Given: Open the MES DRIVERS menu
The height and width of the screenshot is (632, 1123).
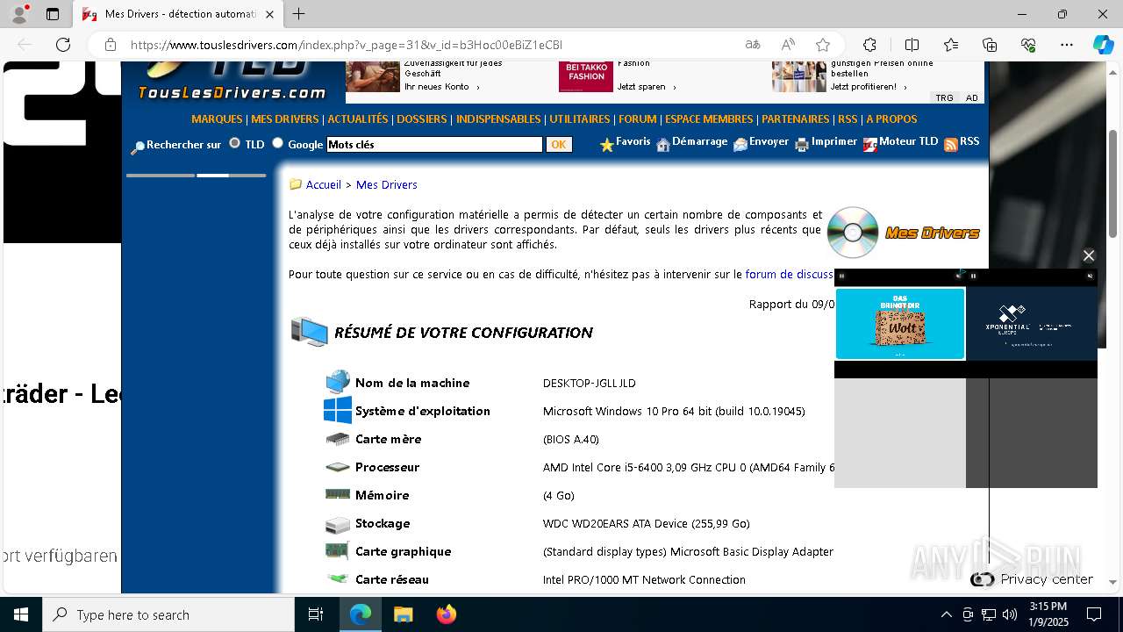Looking at the screenshot, I should (285, 119).
